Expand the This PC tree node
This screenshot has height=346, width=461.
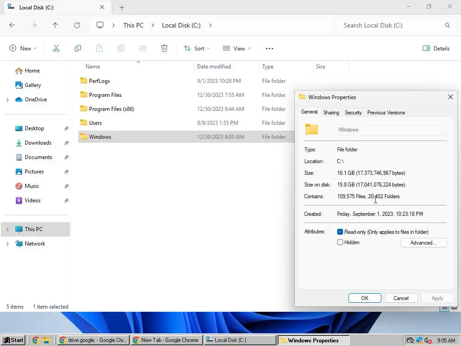point(8,229)
